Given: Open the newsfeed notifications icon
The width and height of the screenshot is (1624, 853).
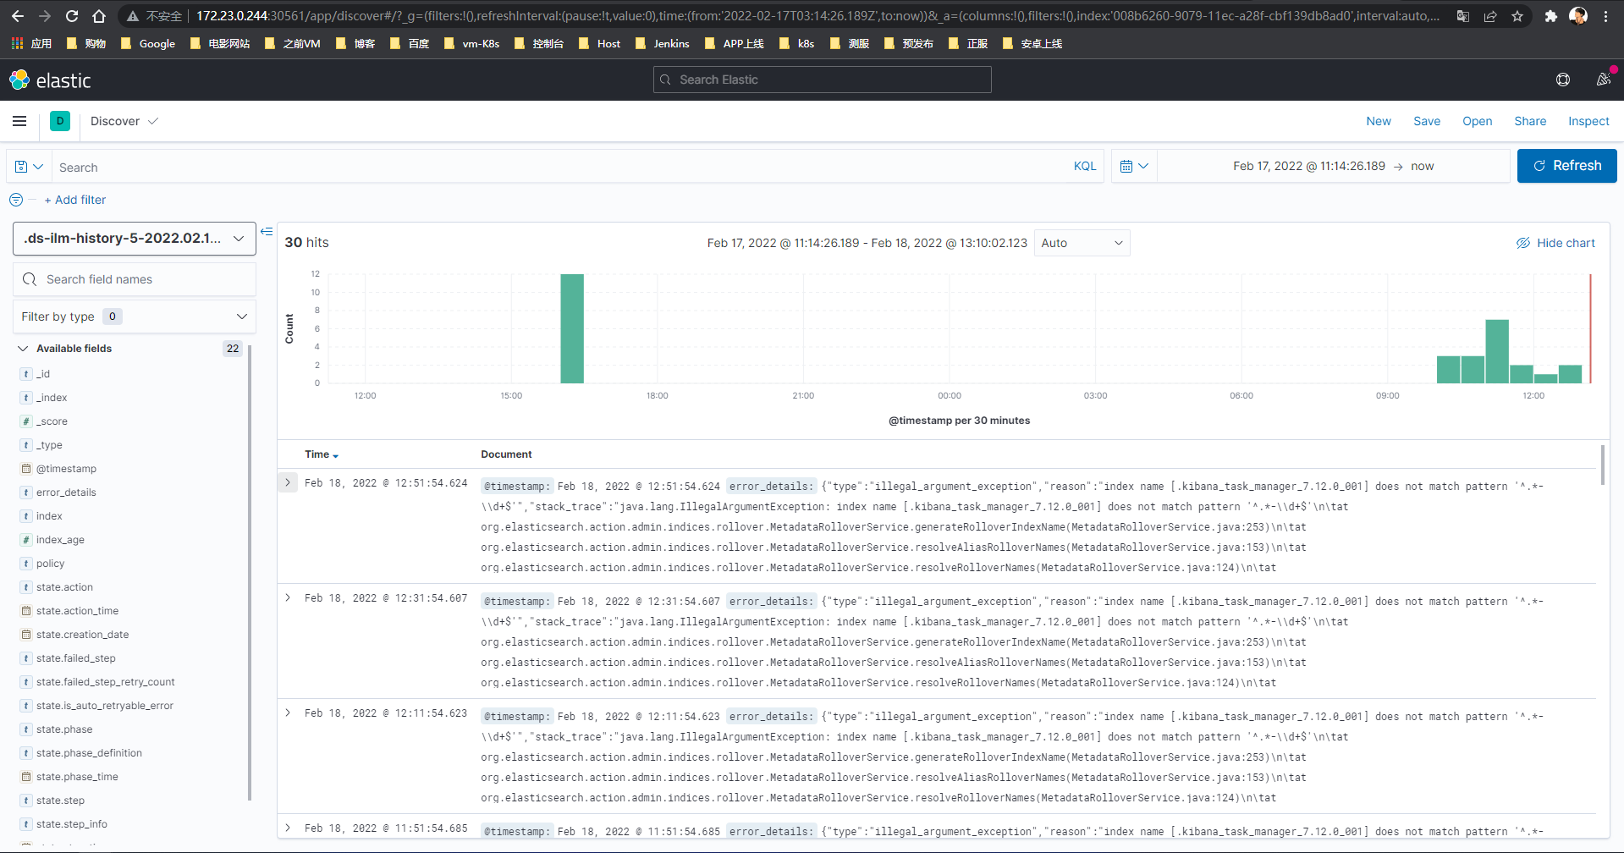Looking at the screenshot, I should 1604,80.
